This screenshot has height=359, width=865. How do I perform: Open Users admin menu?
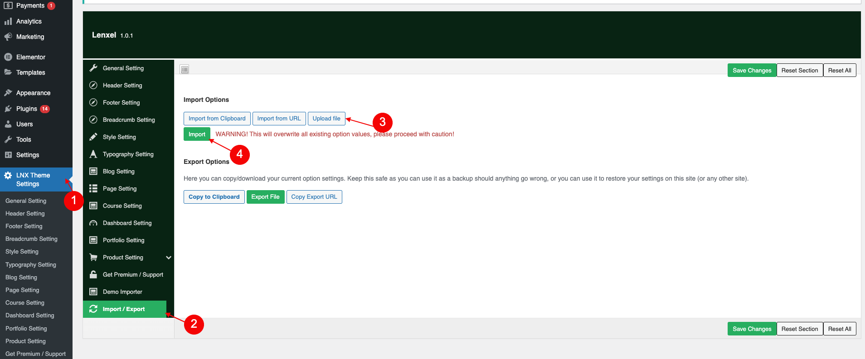coord(36,124)
